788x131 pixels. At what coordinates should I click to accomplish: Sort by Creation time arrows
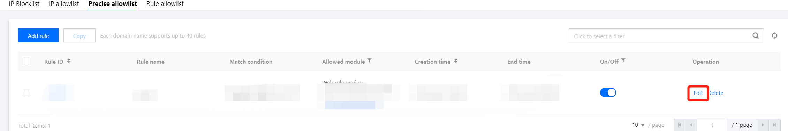(x=456, y=61)
